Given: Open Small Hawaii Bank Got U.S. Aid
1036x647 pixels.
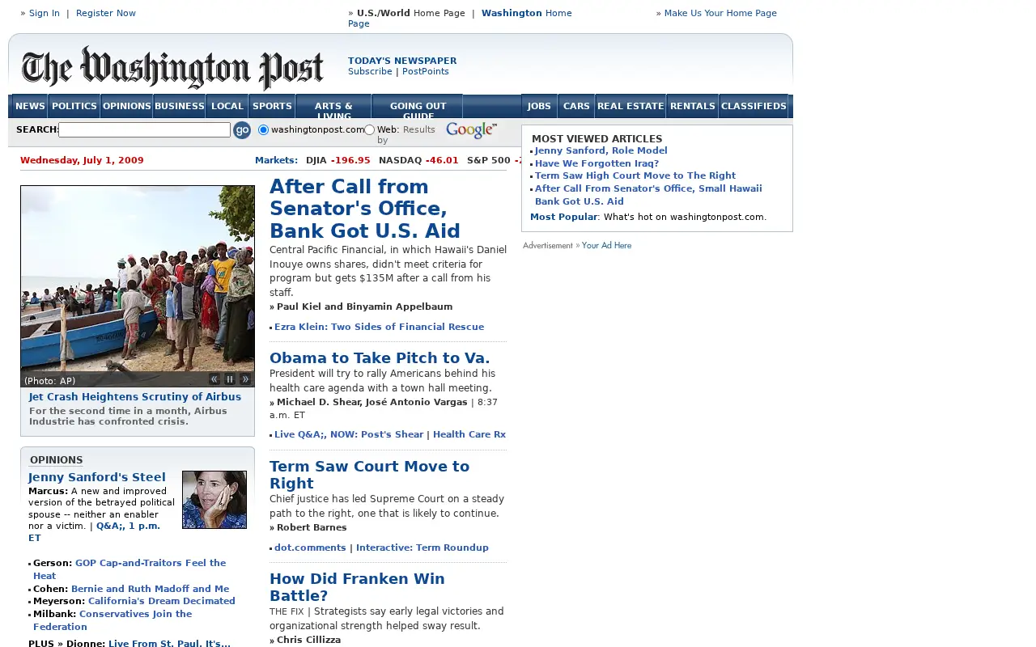Looking at the screenshot, I should pyautogui.click(x=648, y=195).
